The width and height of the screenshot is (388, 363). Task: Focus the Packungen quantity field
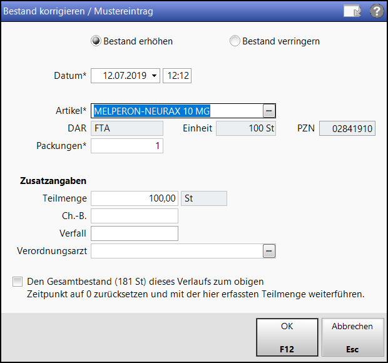click(x=127, y=146)
